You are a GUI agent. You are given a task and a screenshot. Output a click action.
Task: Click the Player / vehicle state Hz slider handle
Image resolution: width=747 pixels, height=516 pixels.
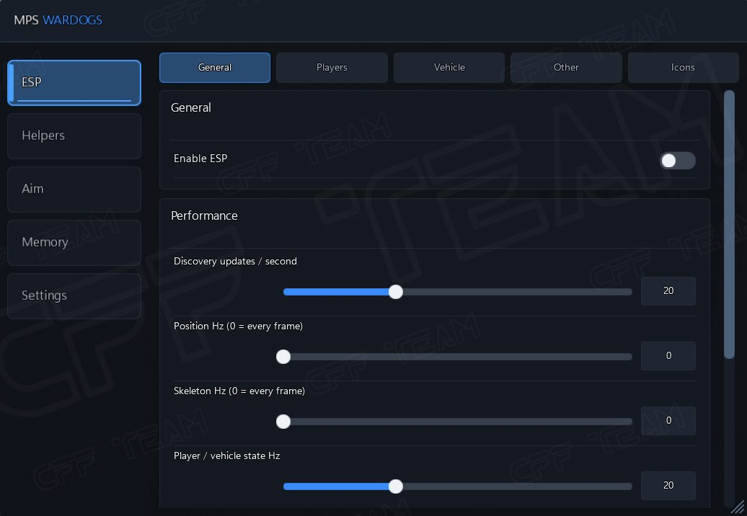pyautogui.click(x=395, y=486)
